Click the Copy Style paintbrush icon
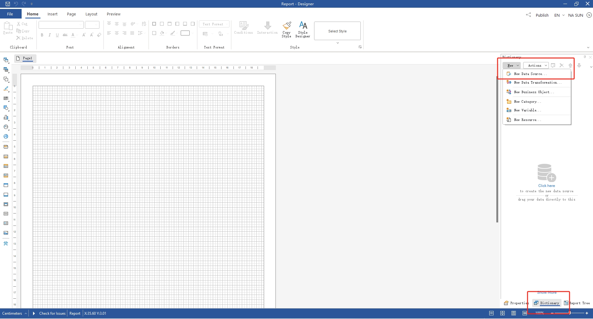The width and height of the screenshot is (593, 319). coord(286,26)
